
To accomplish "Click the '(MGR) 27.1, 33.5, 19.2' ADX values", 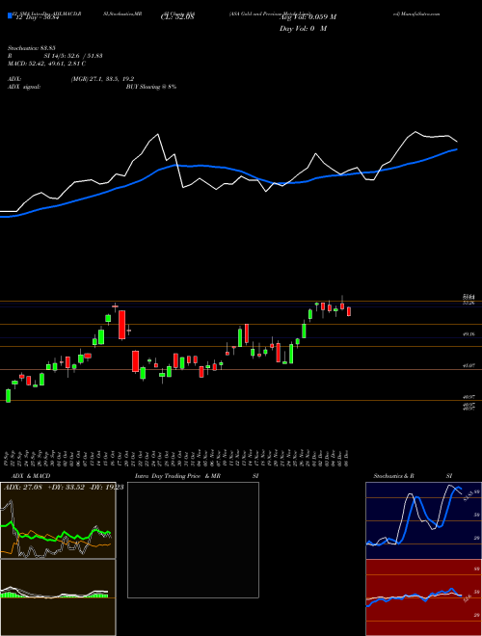I will click(102, 79).
